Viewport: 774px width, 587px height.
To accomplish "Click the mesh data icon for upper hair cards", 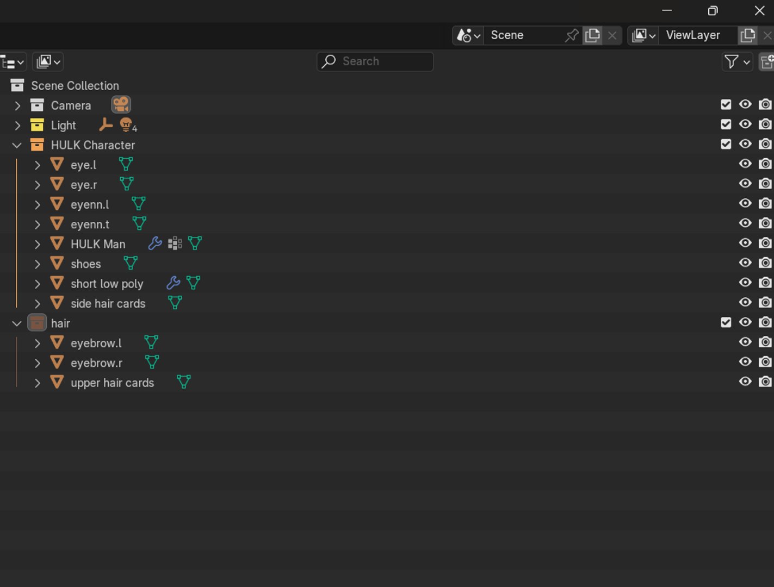I will pos(184,382).
